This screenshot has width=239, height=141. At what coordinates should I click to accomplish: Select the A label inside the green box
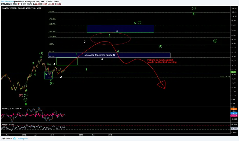pos(46,74)
